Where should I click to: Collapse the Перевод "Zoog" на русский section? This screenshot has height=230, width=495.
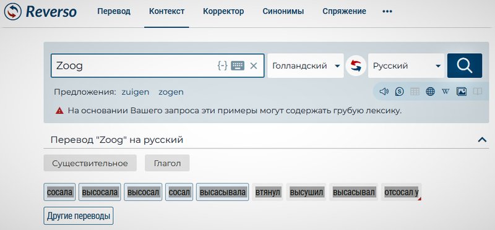482,140
